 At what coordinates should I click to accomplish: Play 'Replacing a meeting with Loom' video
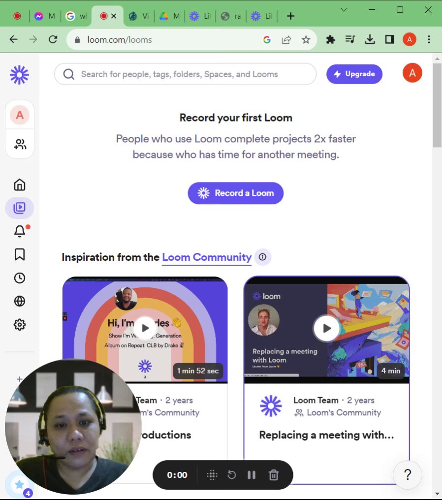point(326,328)
